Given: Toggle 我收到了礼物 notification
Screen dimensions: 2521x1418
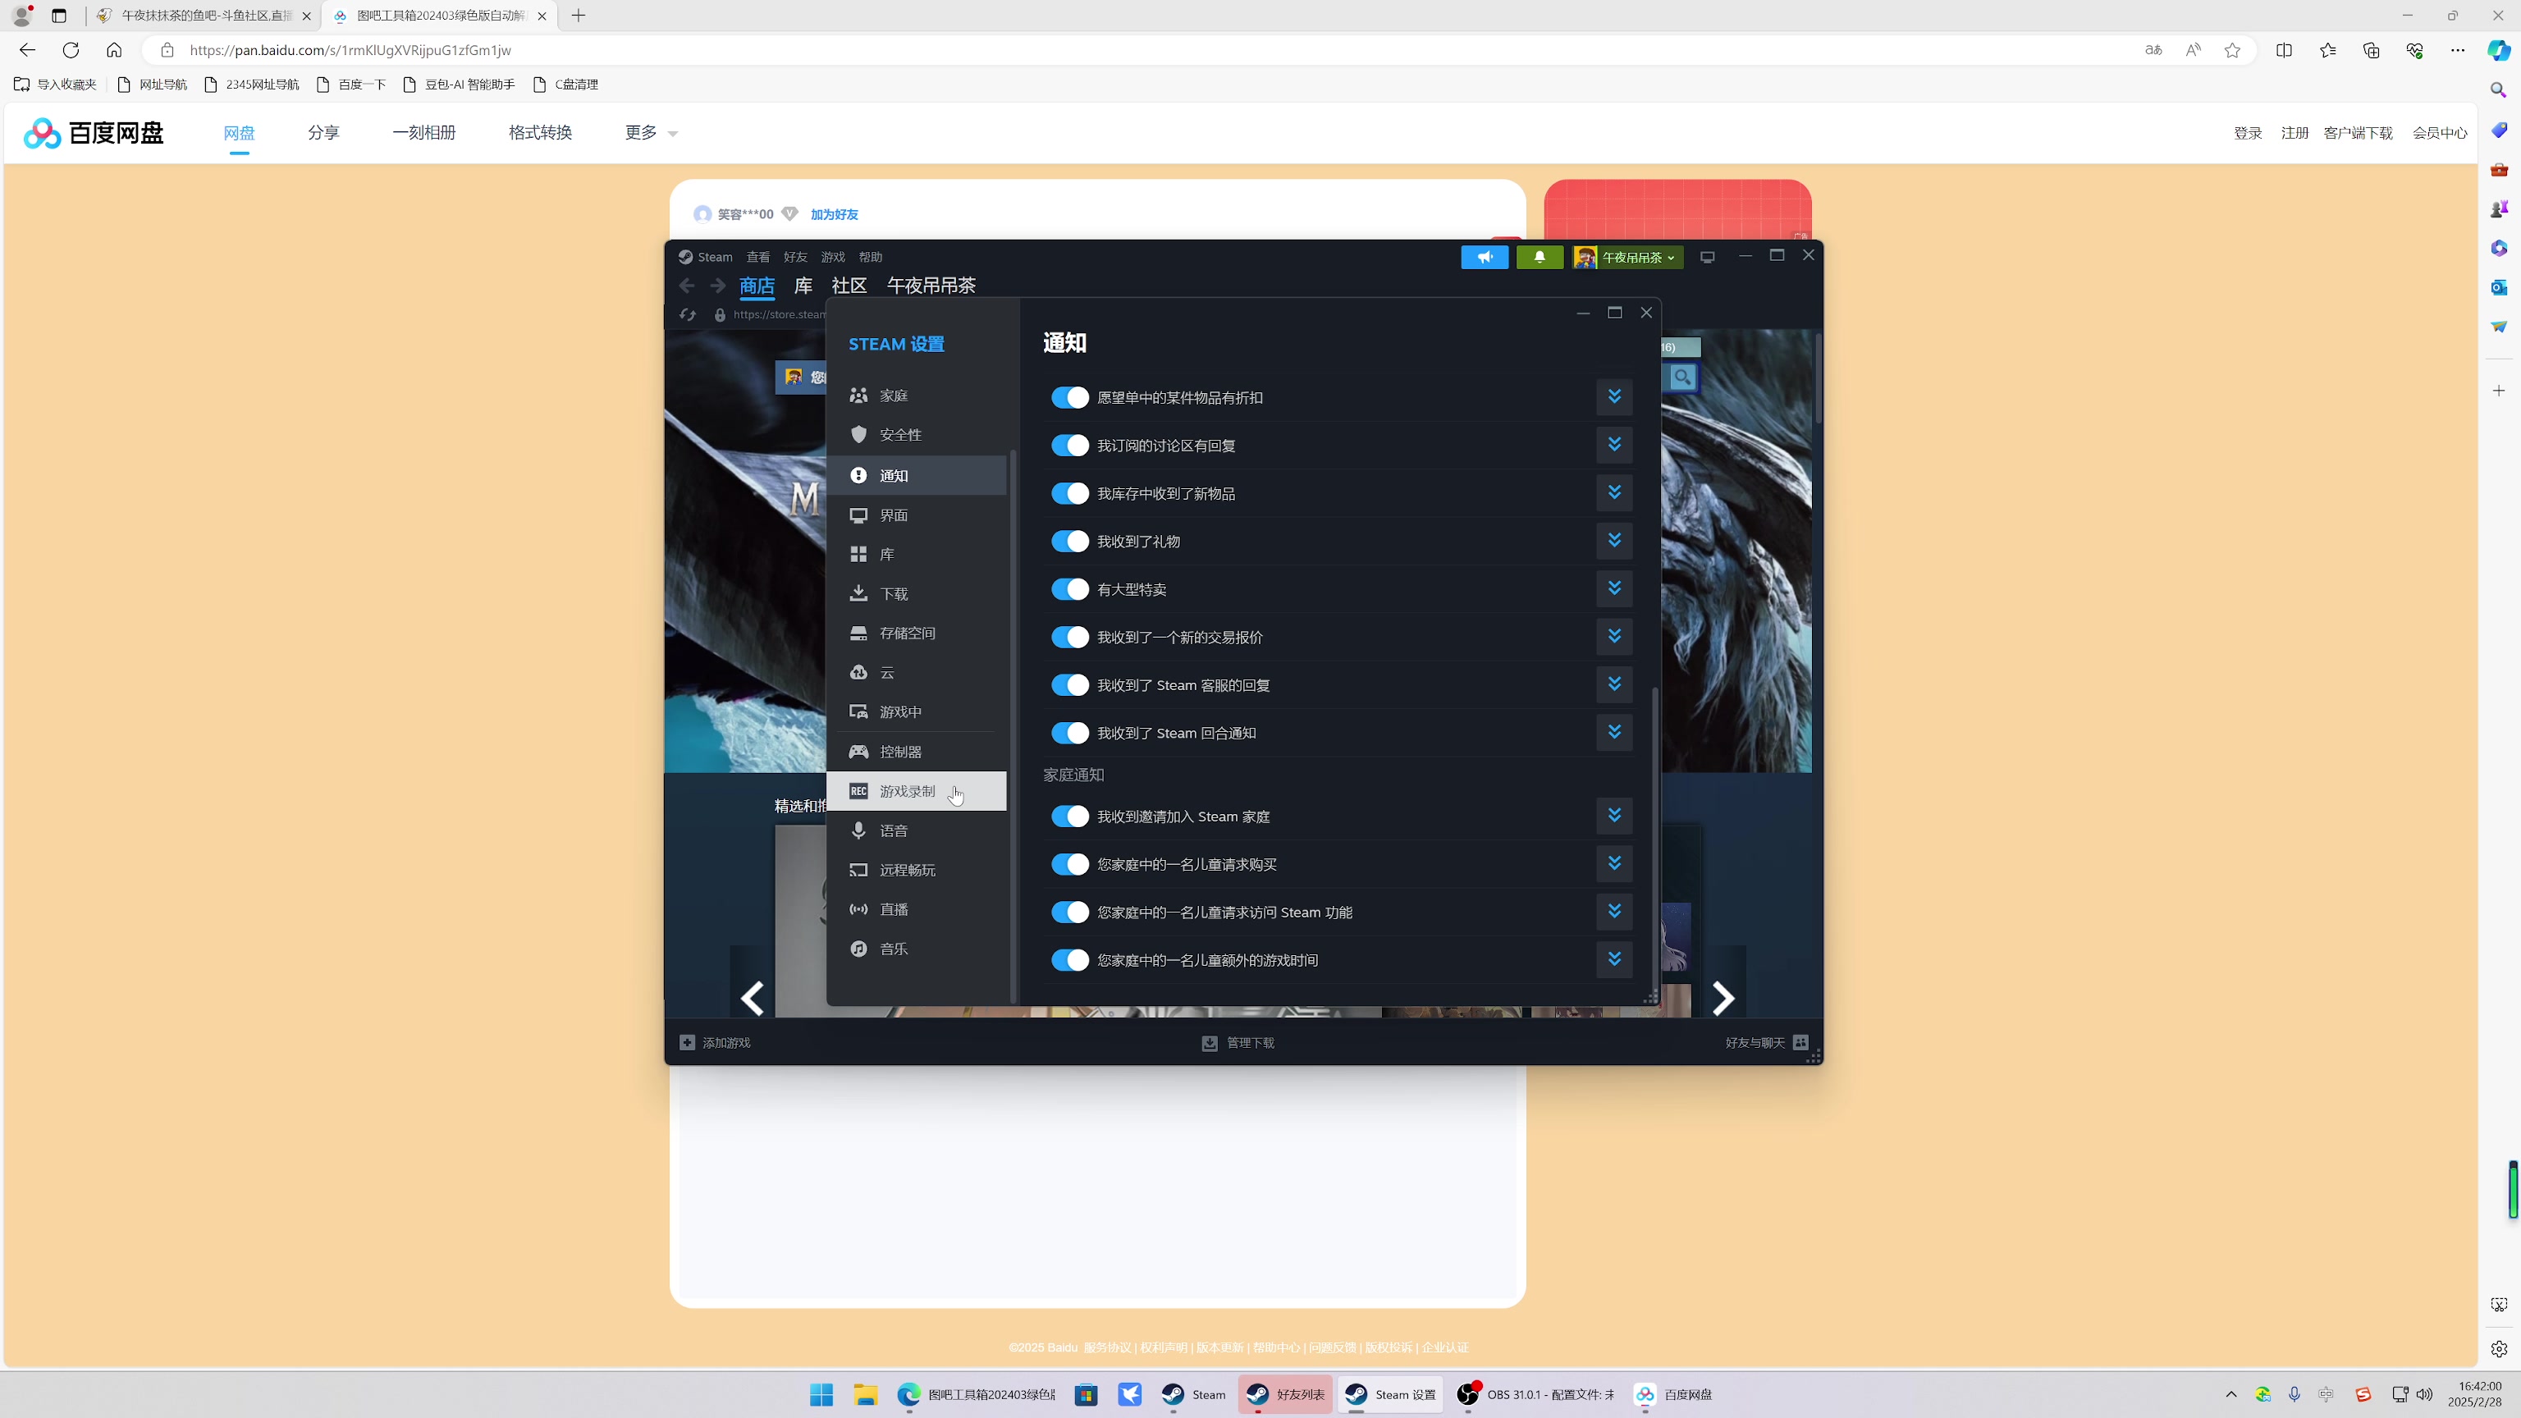Looking at the screenshot, I should [x=1069, y=541].
